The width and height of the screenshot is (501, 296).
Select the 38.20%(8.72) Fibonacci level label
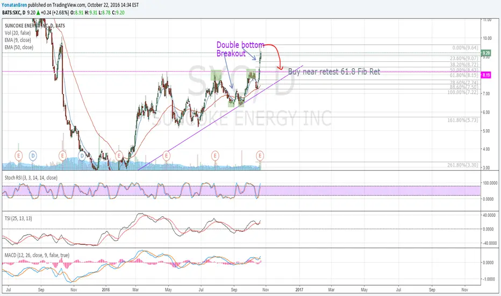tap(464, 65)
